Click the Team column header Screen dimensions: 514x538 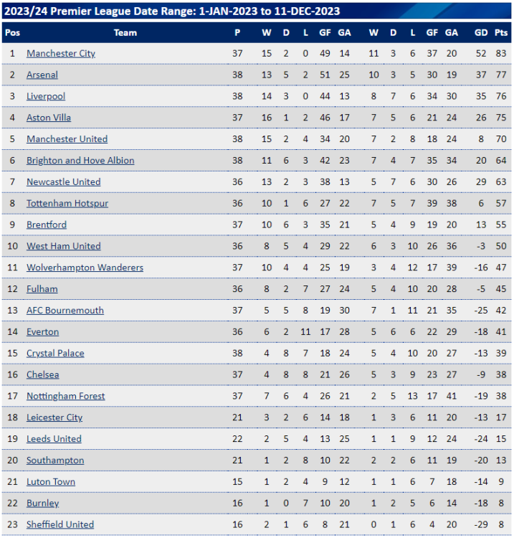pyautogui.click(x=125, y=32)
